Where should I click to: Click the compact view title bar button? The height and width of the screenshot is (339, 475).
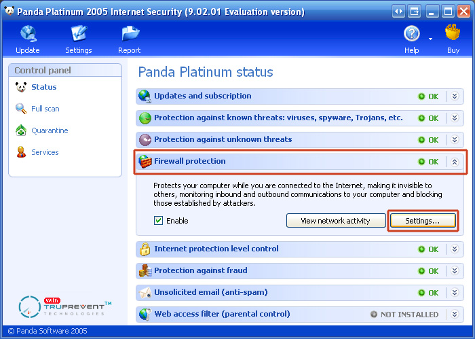414,12
